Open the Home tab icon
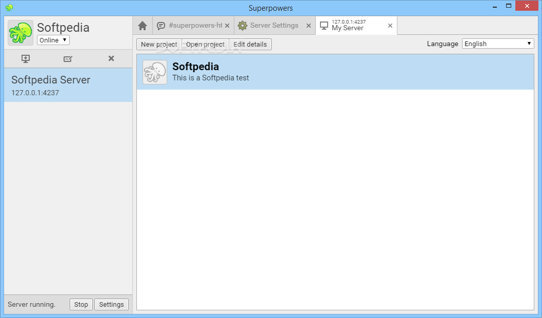This screenshot has width=542, height=318. coord(143,26)
